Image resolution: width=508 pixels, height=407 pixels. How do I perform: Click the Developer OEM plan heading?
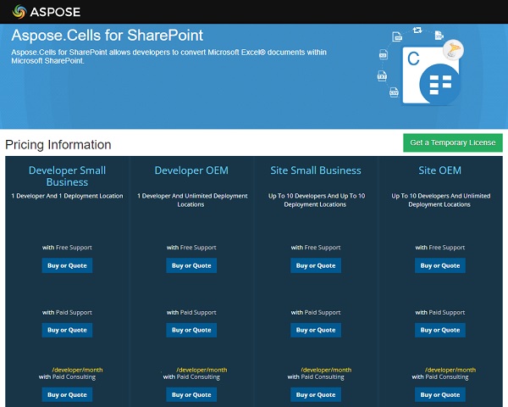tap(191, 170)
